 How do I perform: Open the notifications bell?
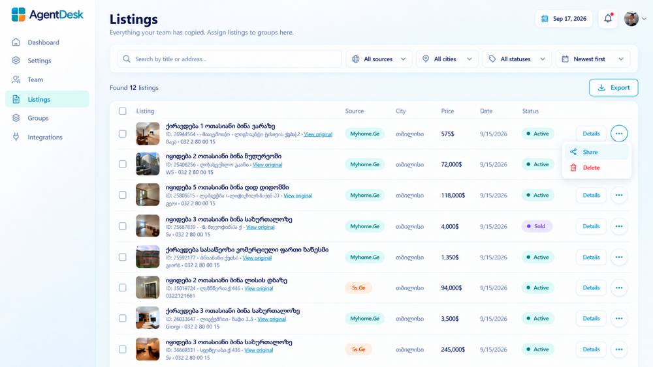[x=608, y=19]
